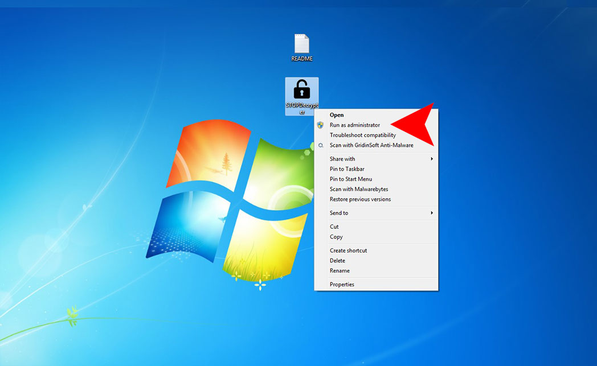597x366 pixels.
Task: Click the STOPDecrypter padlock icon
Action: tap(301, 89)
